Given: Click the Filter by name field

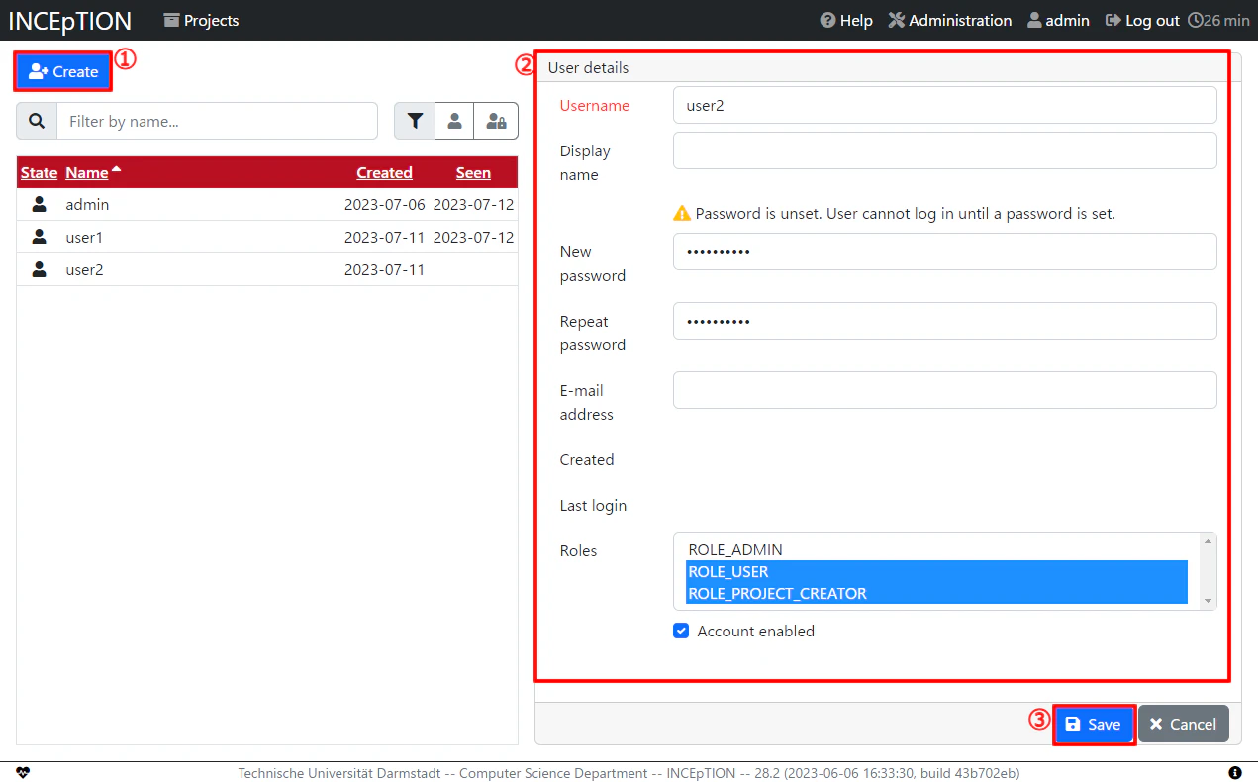Looking at the screenshot, I should click(x=217, y=121).
